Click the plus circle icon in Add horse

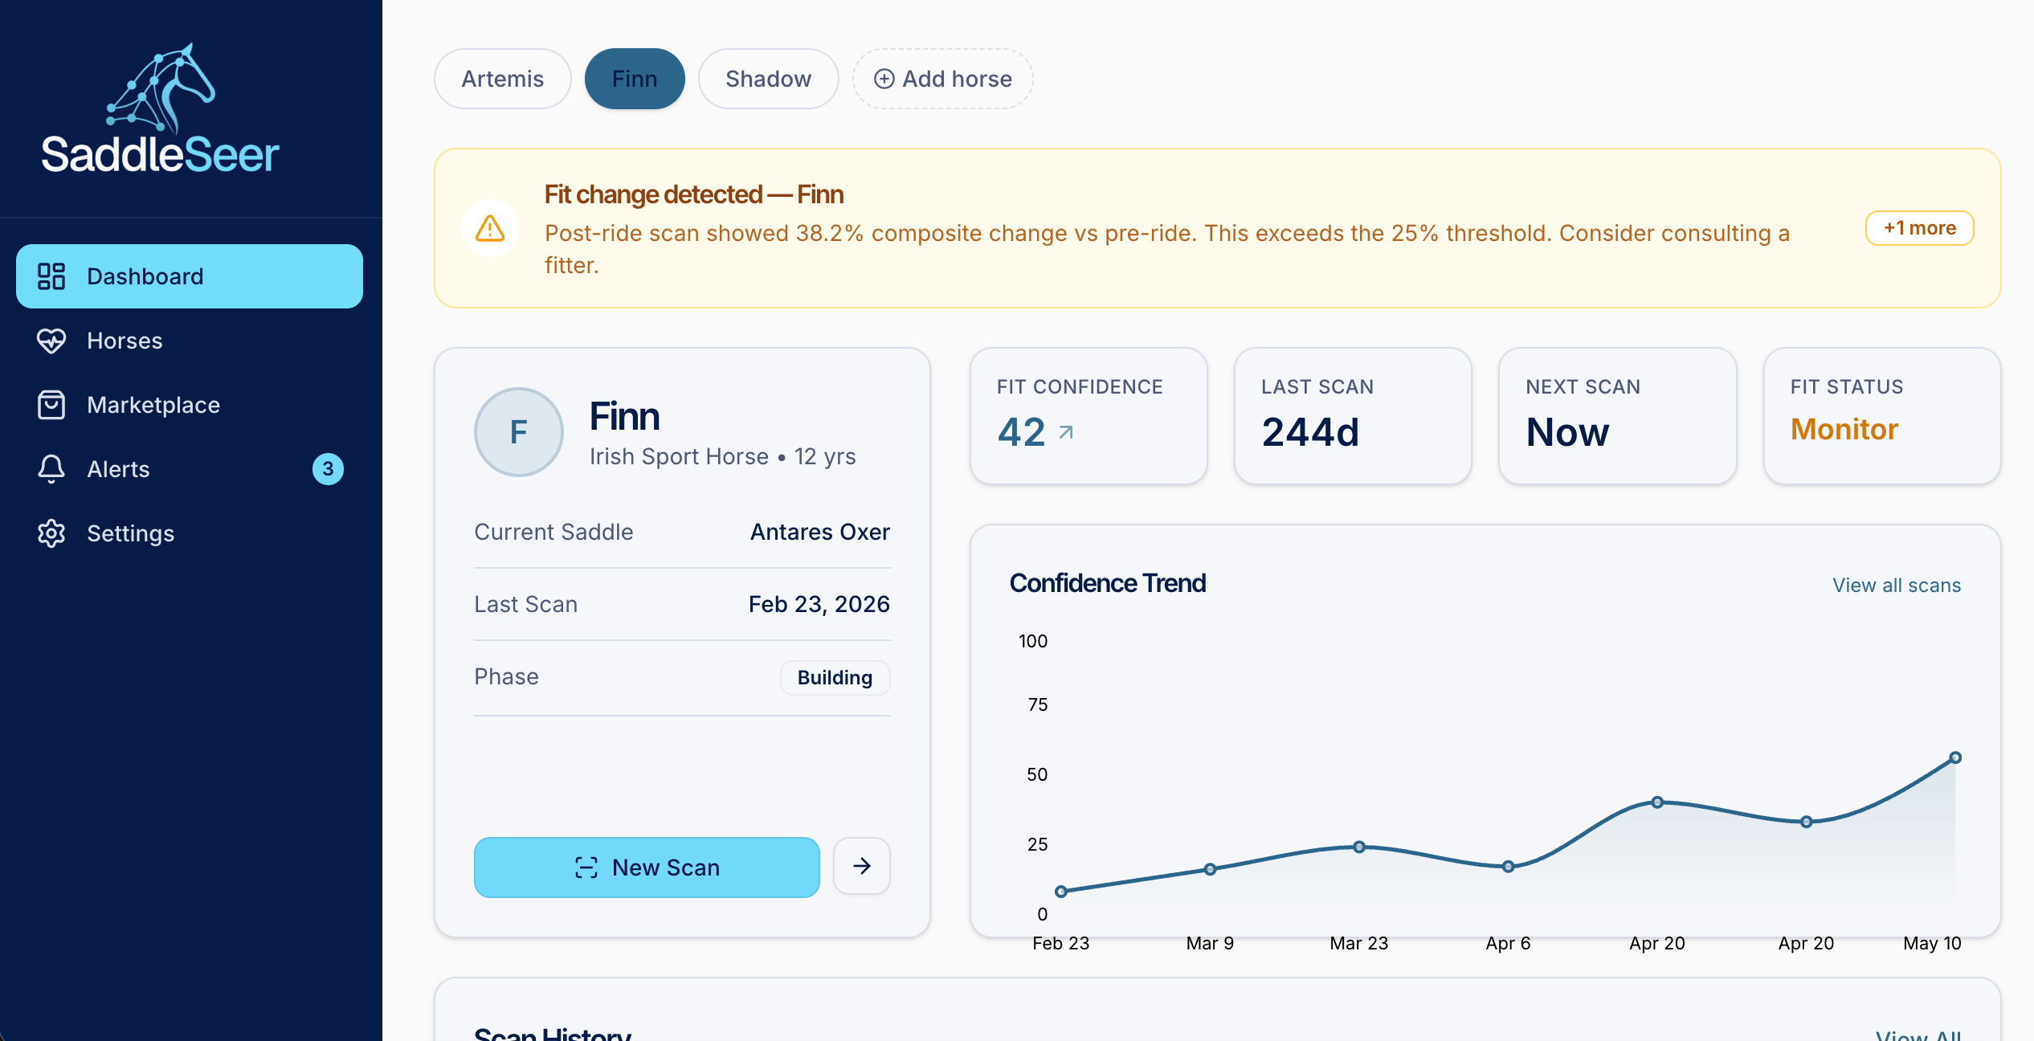click(884, 79)
